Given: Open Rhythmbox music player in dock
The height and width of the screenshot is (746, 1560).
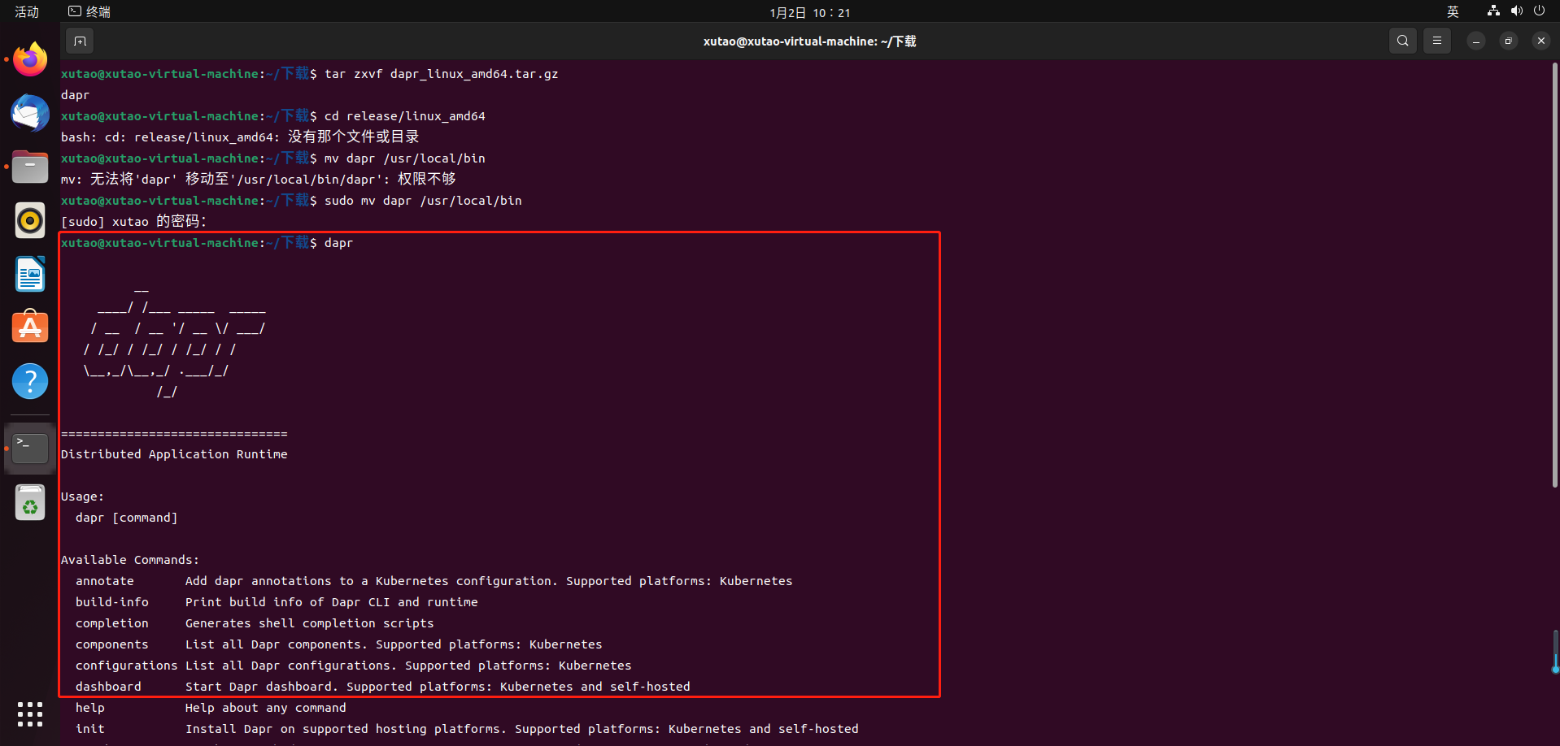Looking at the screenshot, I should 30,220.
